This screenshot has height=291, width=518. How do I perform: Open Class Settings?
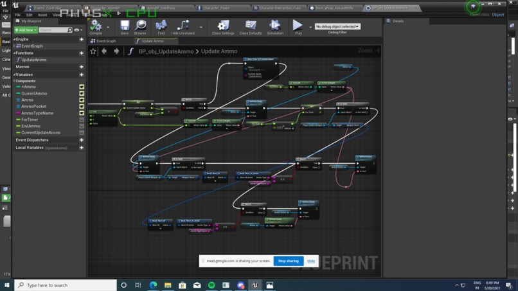click(x=223, y=26)
